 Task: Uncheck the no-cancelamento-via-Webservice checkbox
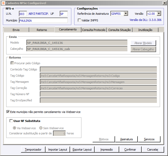pyautogui.click(x=8, y=112)
